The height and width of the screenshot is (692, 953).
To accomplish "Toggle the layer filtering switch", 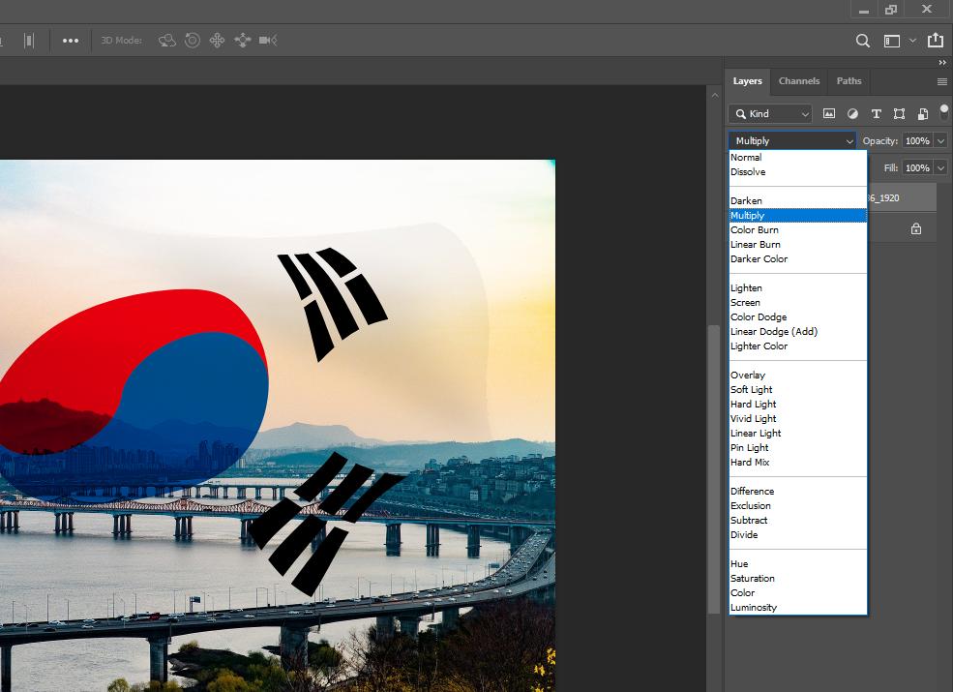I will tap(944, 112).
